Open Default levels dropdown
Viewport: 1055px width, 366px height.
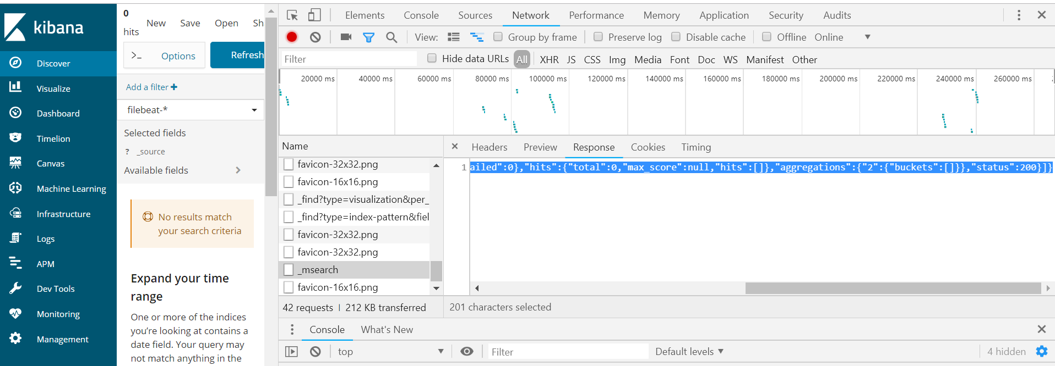point(689,351)
